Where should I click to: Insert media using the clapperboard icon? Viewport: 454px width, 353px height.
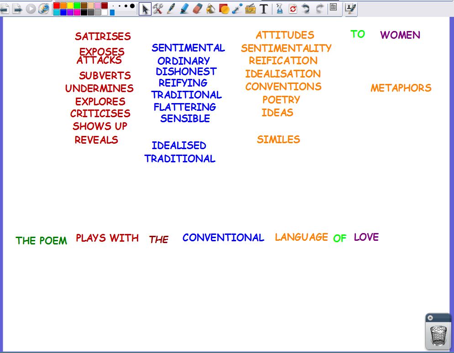click(250, 9)
